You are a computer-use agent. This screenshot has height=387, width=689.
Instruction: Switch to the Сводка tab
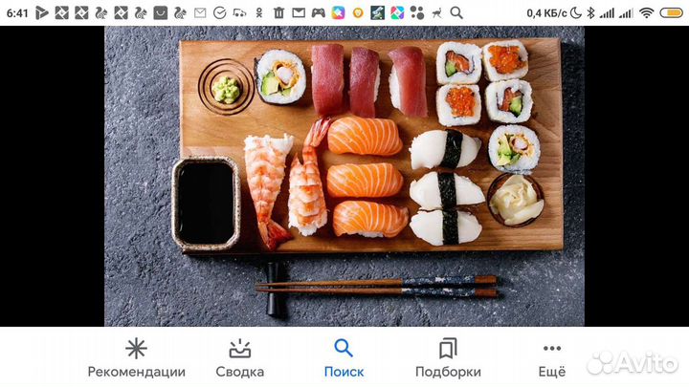pyautogui.click(x=240, y=358)
